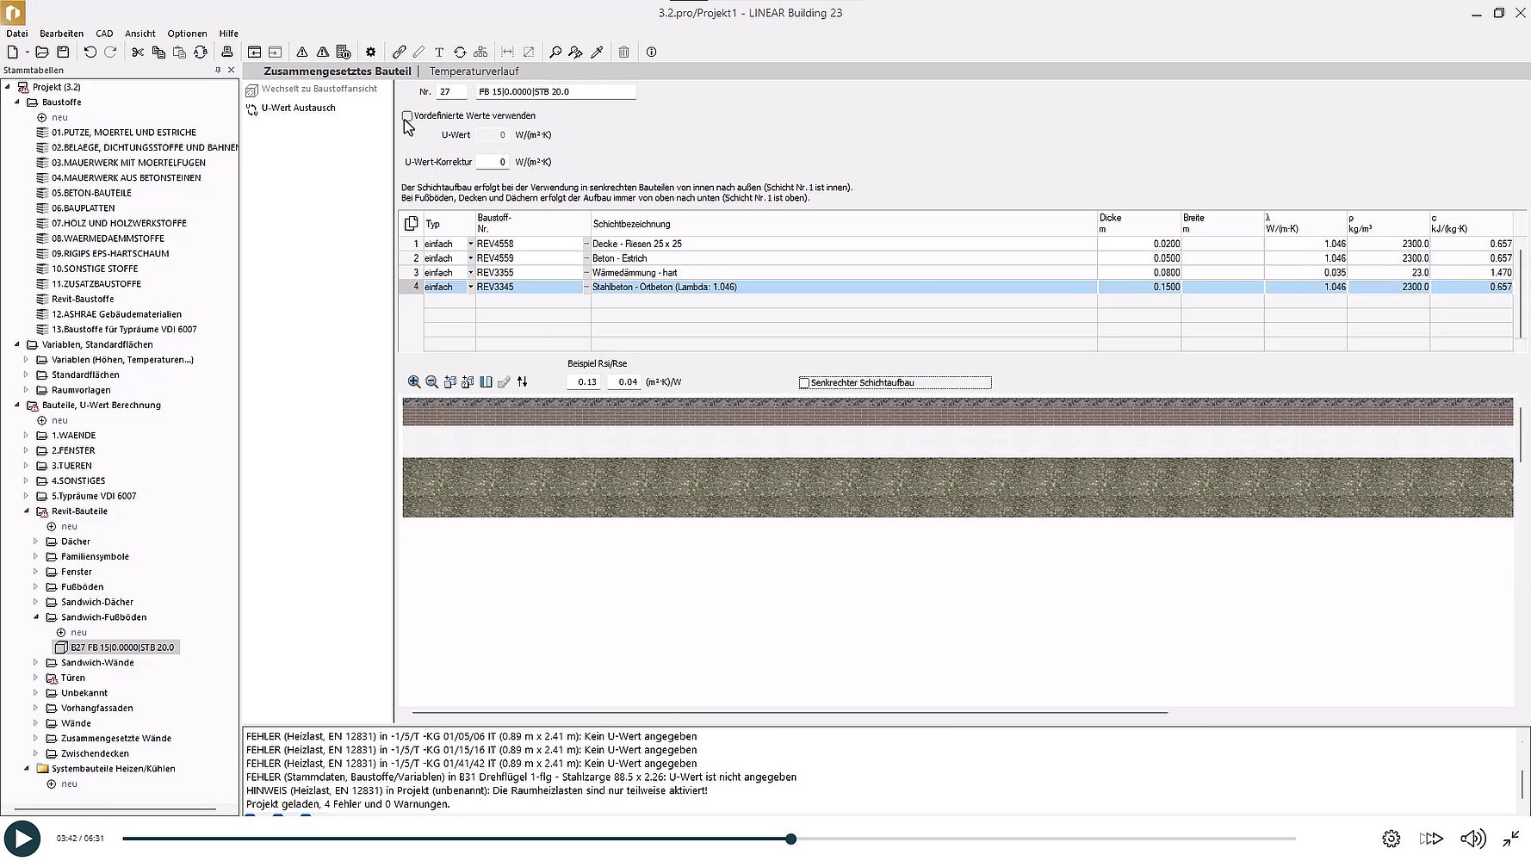Screen dimensions: 1531x861
Task: Switch to the Temperaturverlauf tab
Action: click(474, 71)
